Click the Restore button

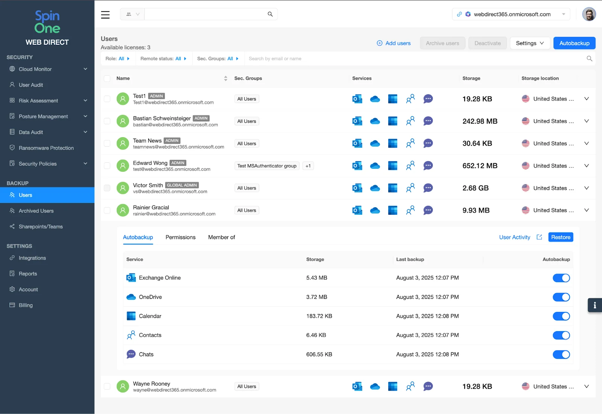(x=560, y=237)
